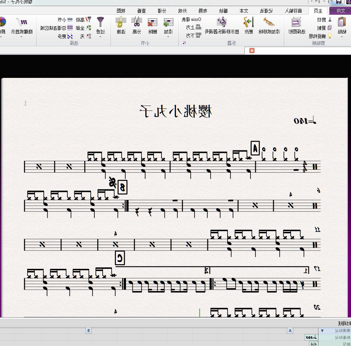Click the Color (颜色) wheel icon
Image resolution: width=351 pixels, height=346 pixels.
click(2, 22)
